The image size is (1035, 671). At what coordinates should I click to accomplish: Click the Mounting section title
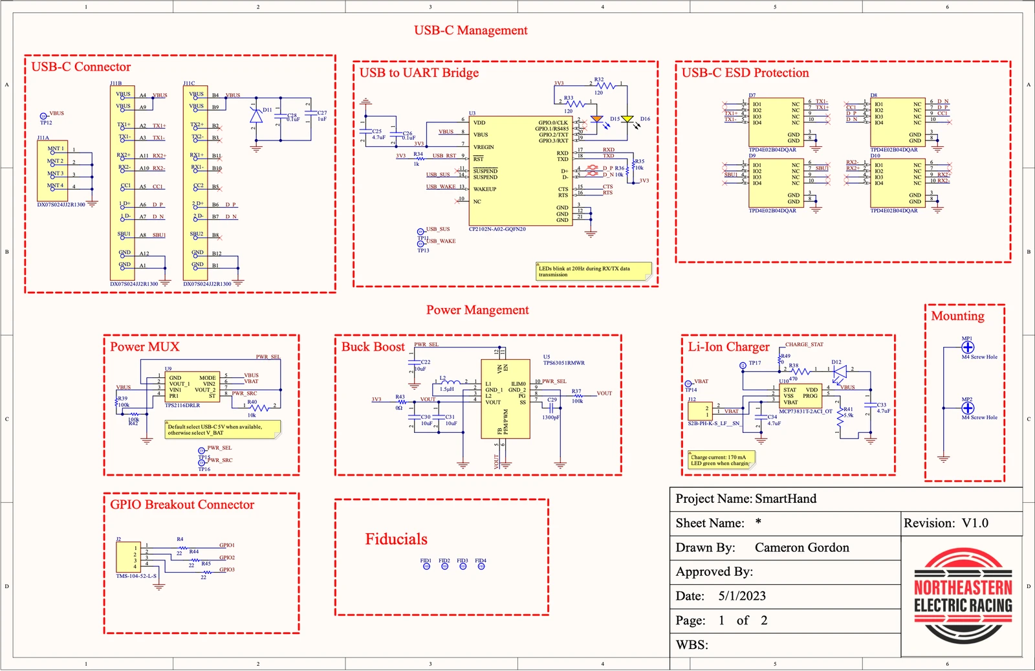click(957, 316)
